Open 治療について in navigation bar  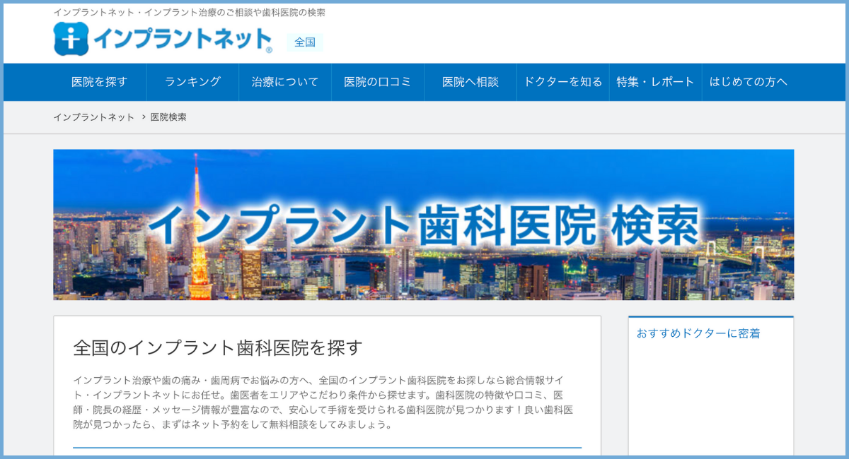tap(285, 82)
